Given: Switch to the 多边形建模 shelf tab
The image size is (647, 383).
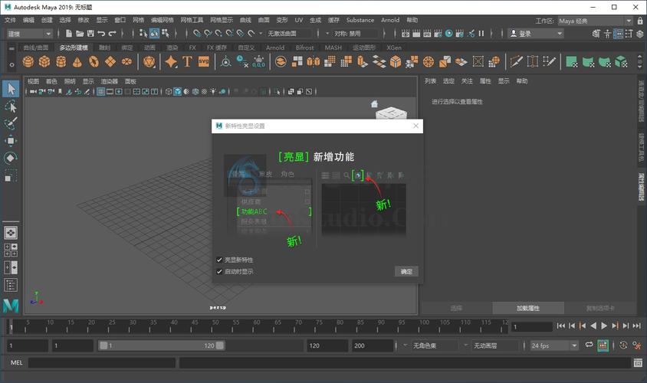Looking at the screenshot, I should click(x=74, y=47).
